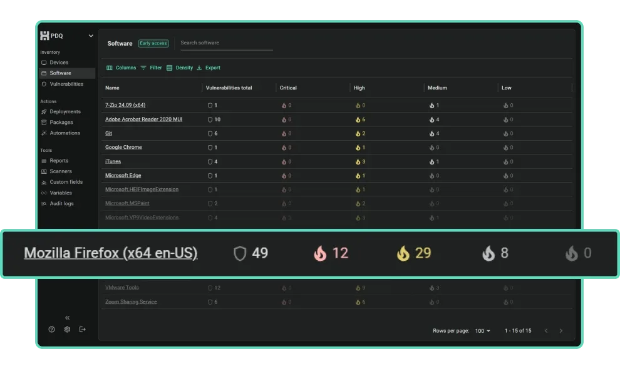Open Git software link

[108, 133]
